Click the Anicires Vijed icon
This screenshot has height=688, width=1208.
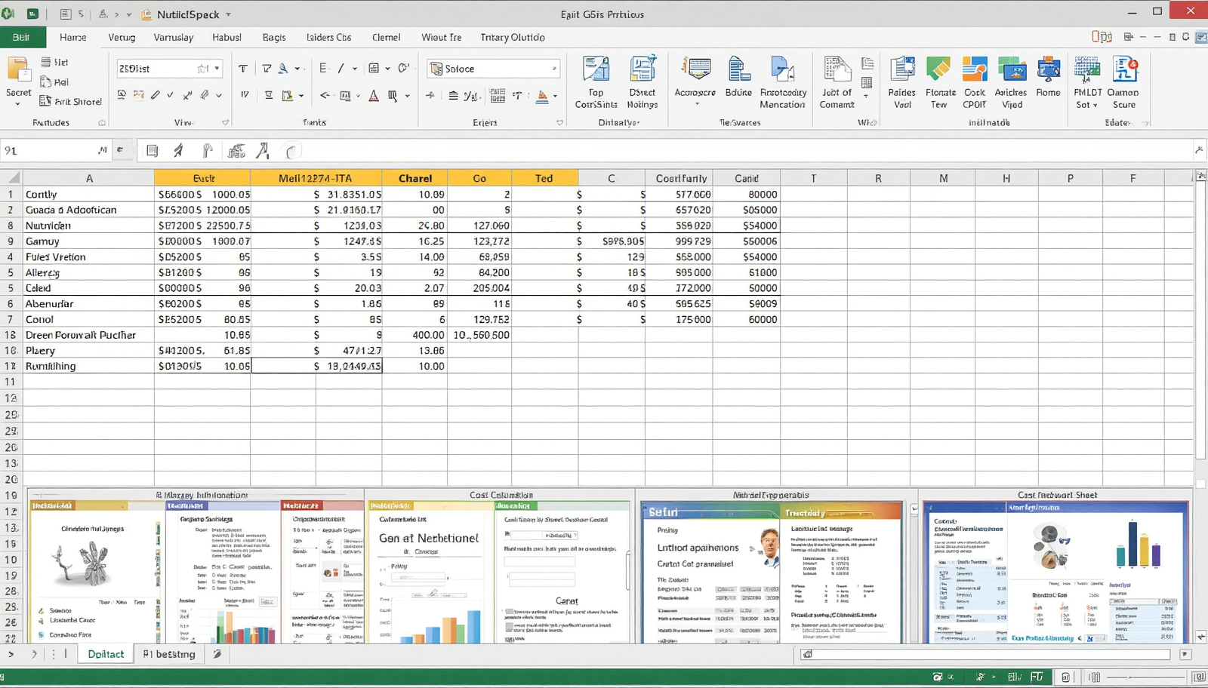click(x=1012, y=69)
